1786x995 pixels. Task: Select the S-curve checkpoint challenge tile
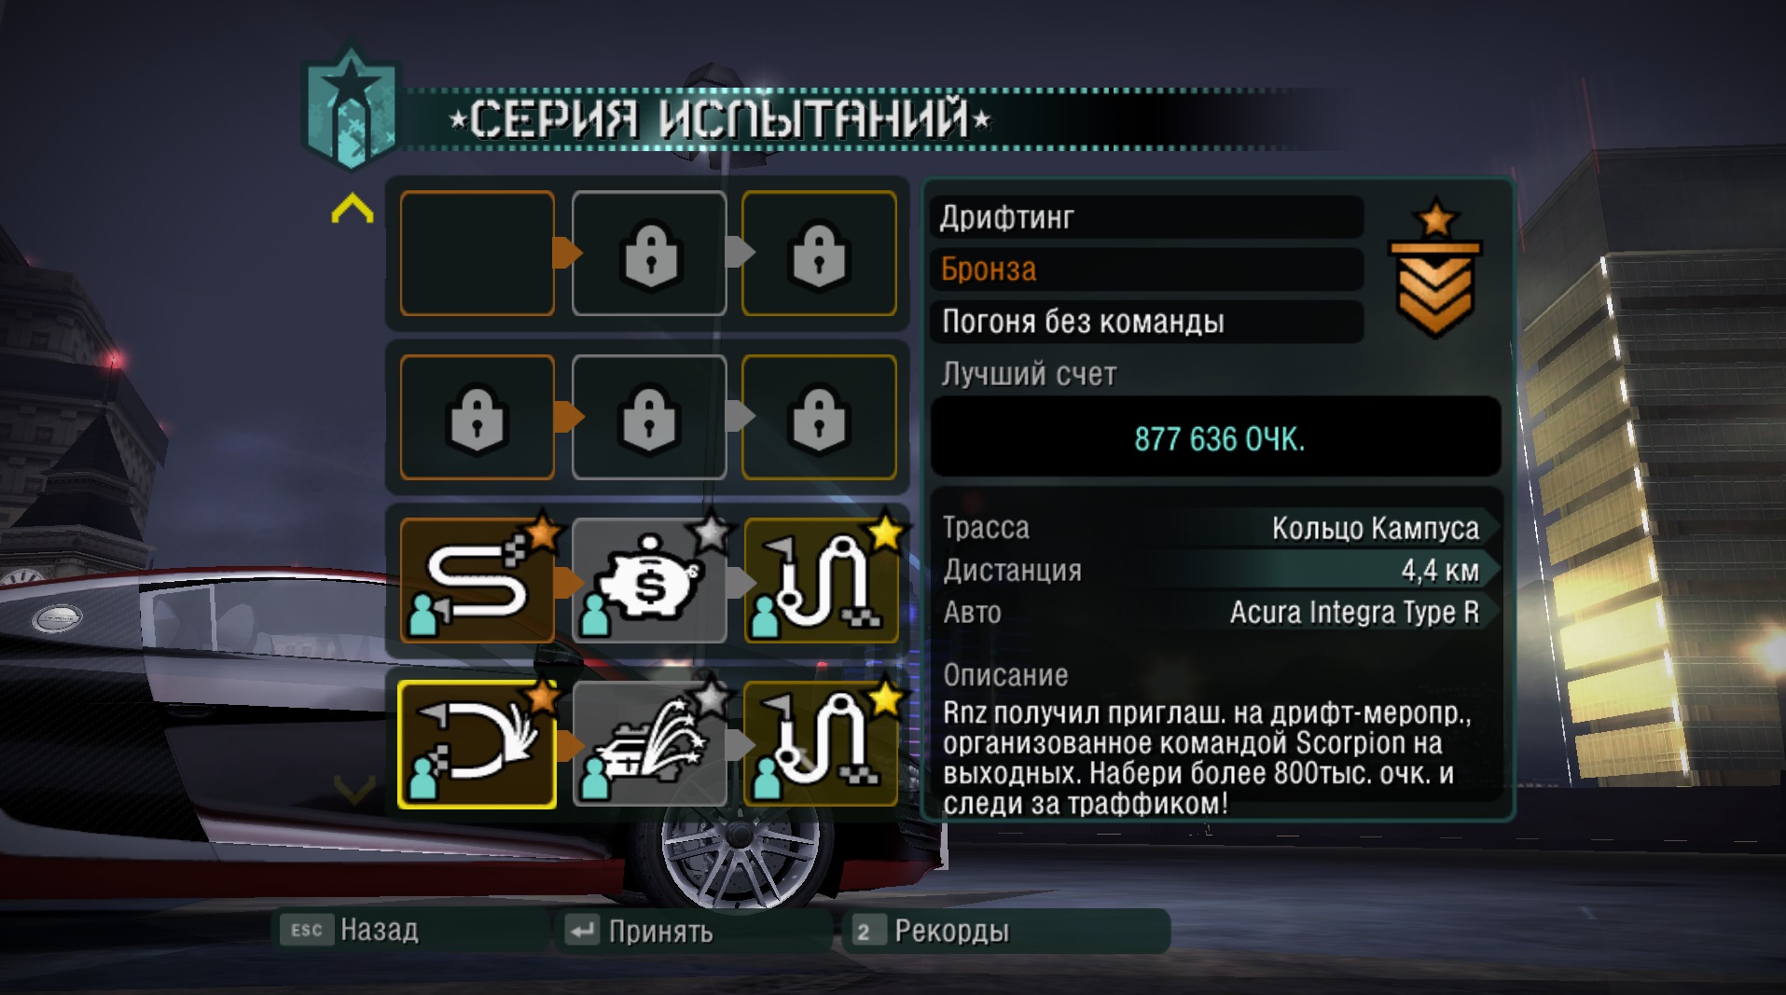point(477,581)
